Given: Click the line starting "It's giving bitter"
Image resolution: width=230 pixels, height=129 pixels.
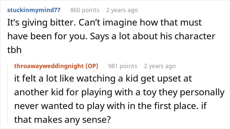Looking at the screenshot, I should pos(104,23).
